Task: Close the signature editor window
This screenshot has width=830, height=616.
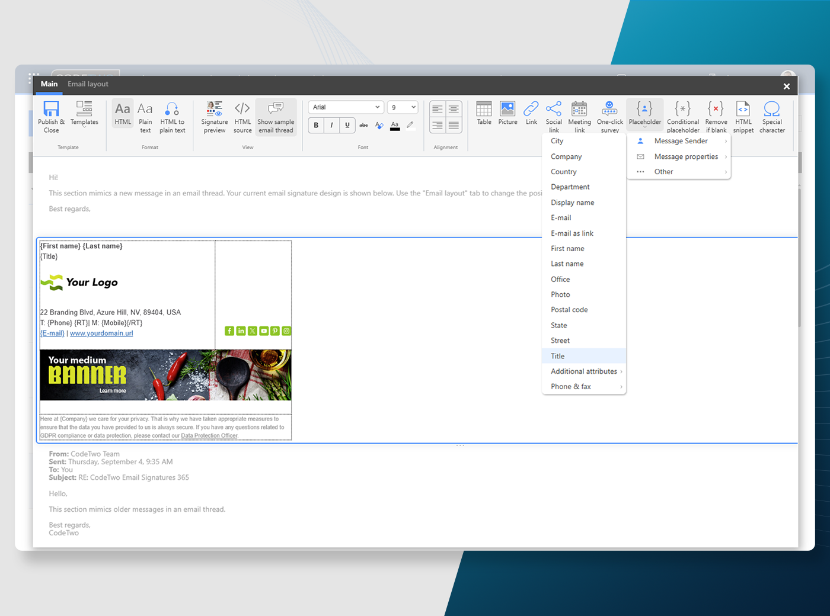Action: point(787,86)
